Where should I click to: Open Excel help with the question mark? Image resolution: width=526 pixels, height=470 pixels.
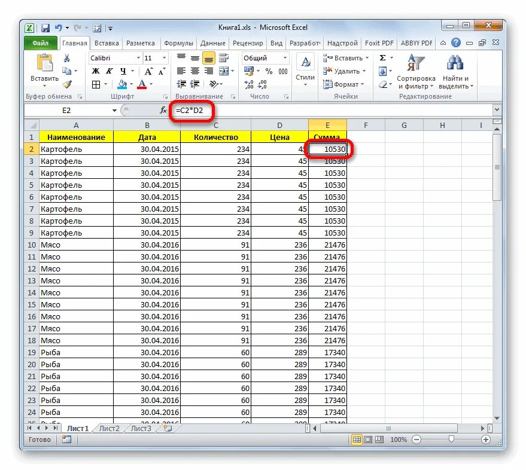click(456, 42)
